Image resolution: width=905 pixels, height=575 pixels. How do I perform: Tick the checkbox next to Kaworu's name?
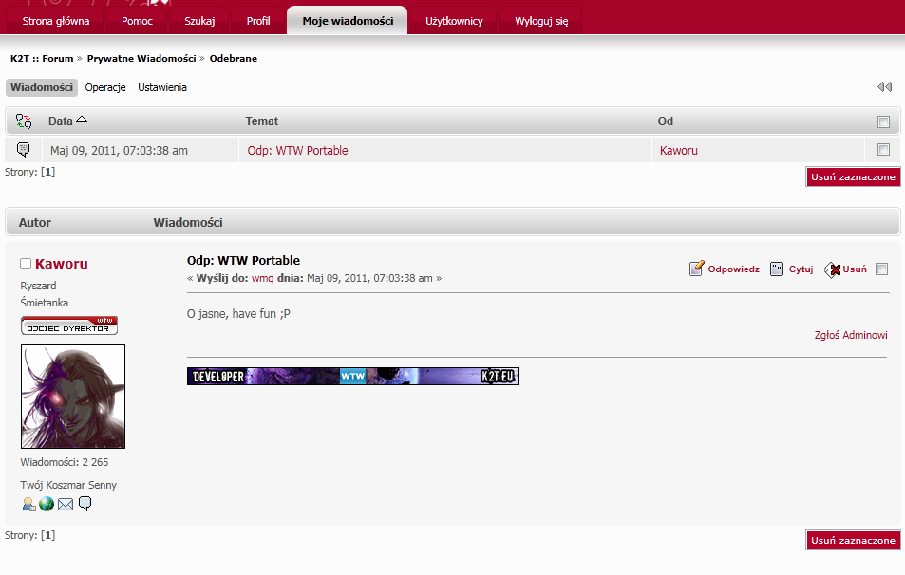(x=26, y=264)
